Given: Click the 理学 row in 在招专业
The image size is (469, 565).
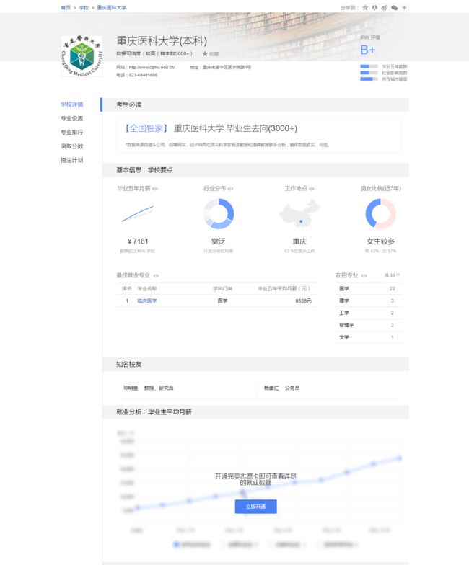Looking at the screenshot, I should pos(368,301).
